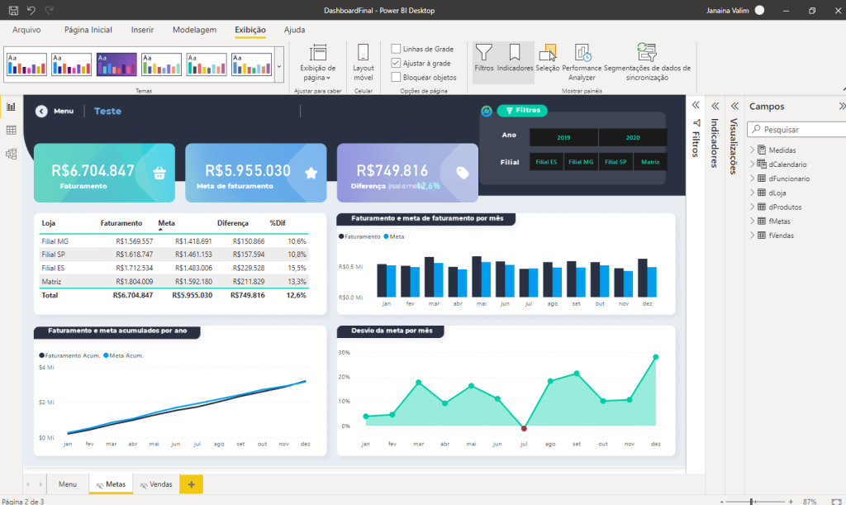Viewport: 846px width, 505px height.
Task: Uncheck the Ajustar à grade checkbox
Action: (397, 63)
